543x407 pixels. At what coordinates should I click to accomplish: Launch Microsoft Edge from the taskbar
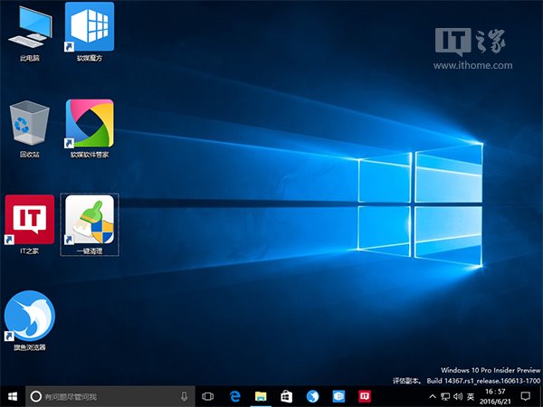click(x=233, y=396)
